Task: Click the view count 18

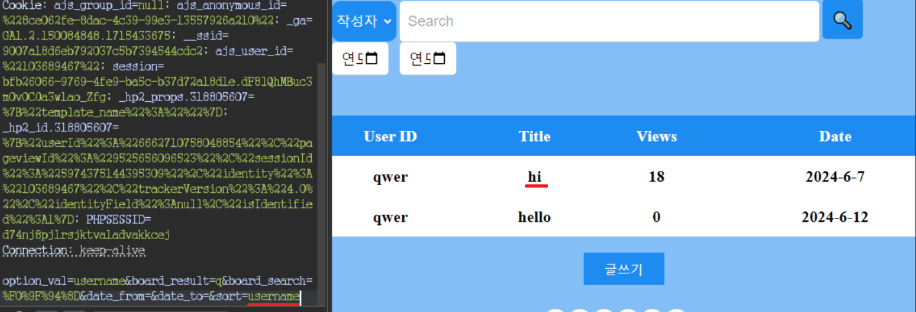Action: (x=656, y=177)
